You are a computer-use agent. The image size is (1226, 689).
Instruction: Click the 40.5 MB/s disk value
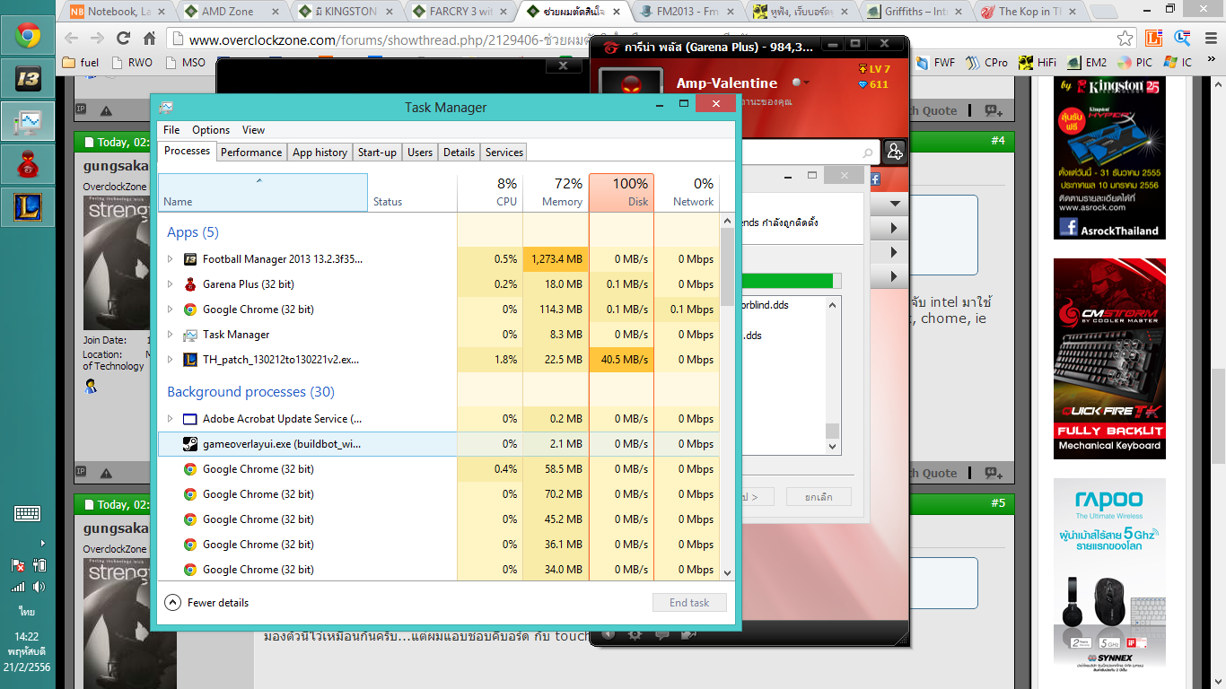pyautogui.click(x=621, y=360)
